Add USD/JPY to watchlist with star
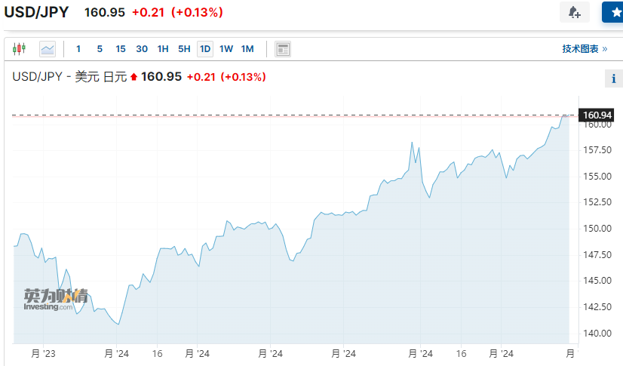 (613, 12)
